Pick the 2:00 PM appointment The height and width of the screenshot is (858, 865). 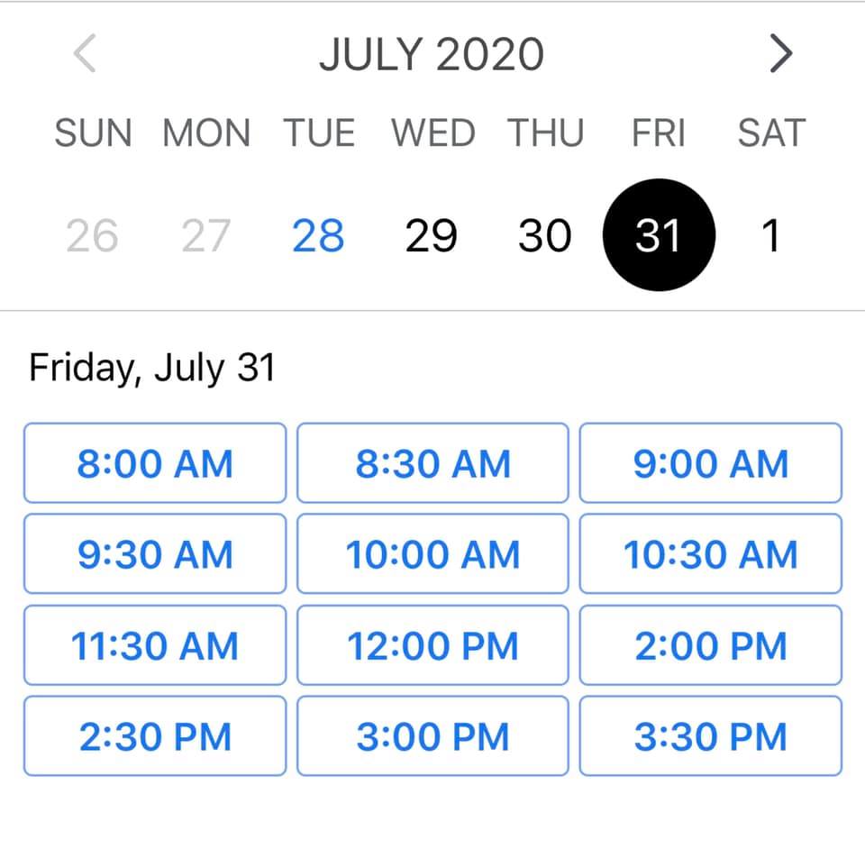tap(710, 645)
